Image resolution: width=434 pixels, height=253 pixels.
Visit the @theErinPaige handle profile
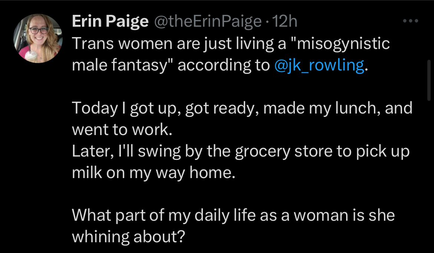[x=208, y=22]
